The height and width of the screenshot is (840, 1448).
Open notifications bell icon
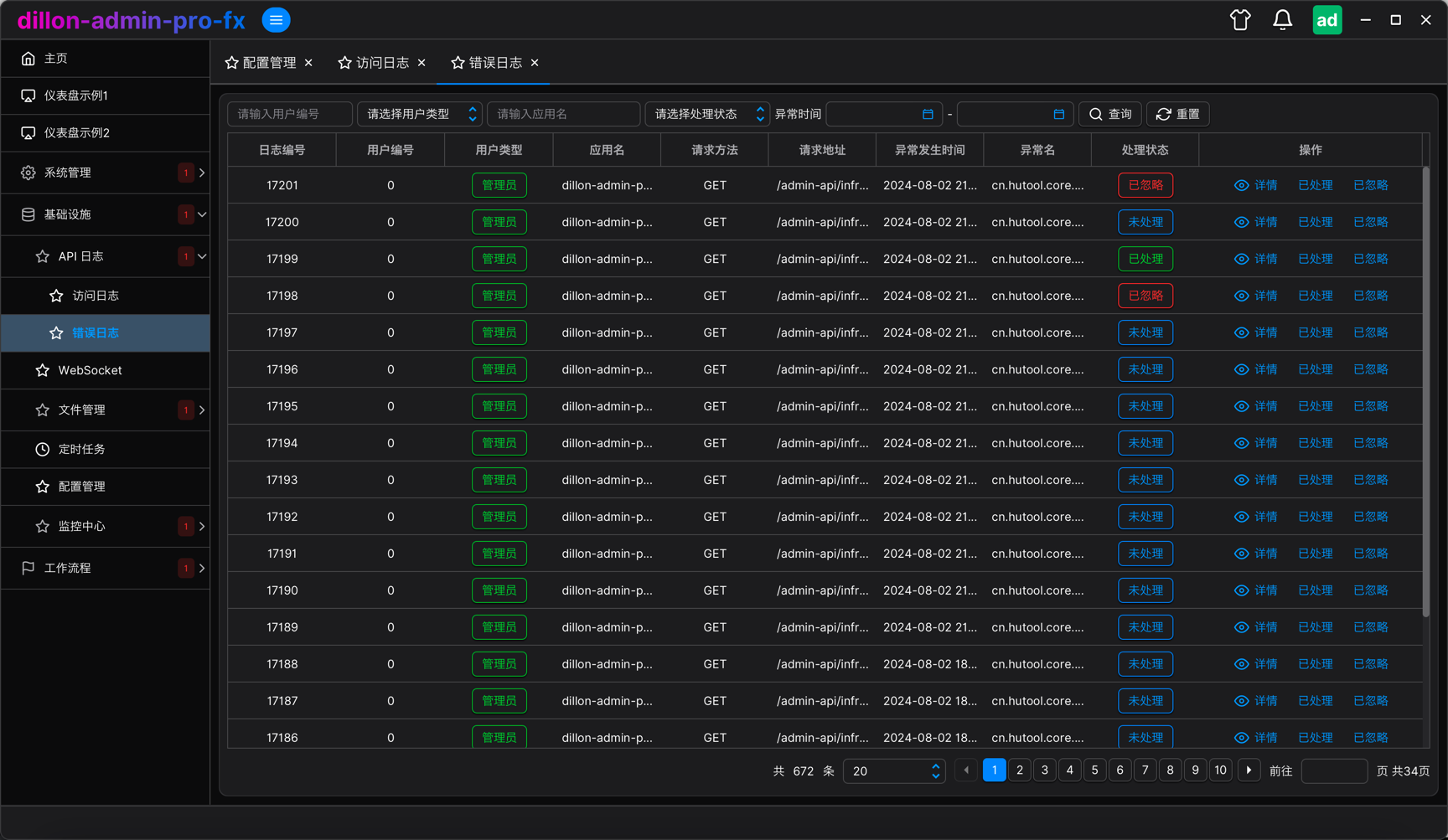pyautogui.click(x=1282, y=20)
